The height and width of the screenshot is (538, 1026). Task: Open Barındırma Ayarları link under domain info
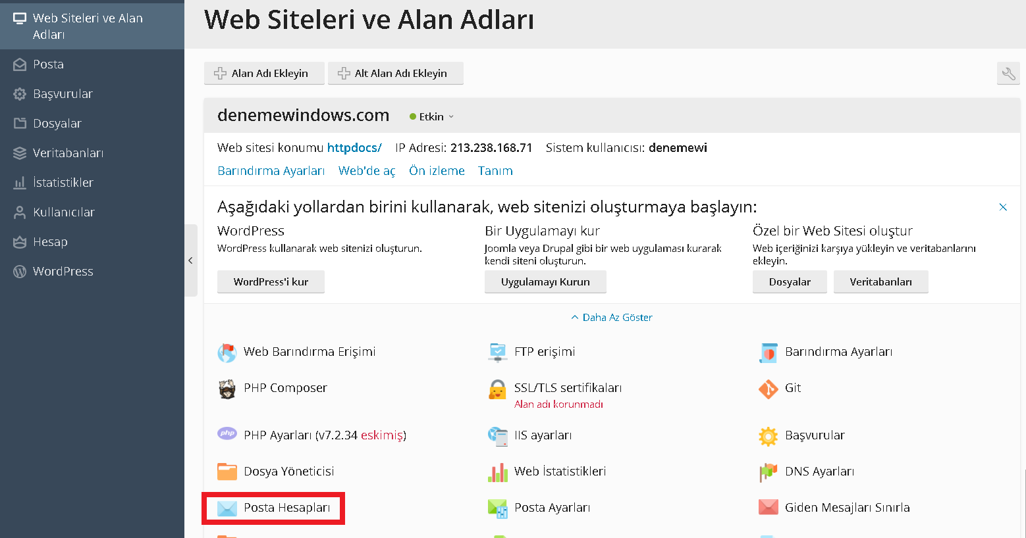click(271, 171)
